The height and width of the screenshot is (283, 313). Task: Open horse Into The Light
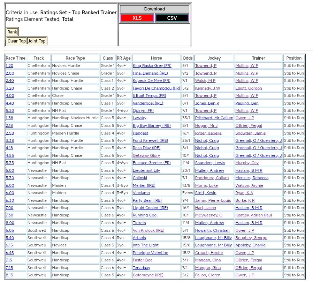pos(145,245)
